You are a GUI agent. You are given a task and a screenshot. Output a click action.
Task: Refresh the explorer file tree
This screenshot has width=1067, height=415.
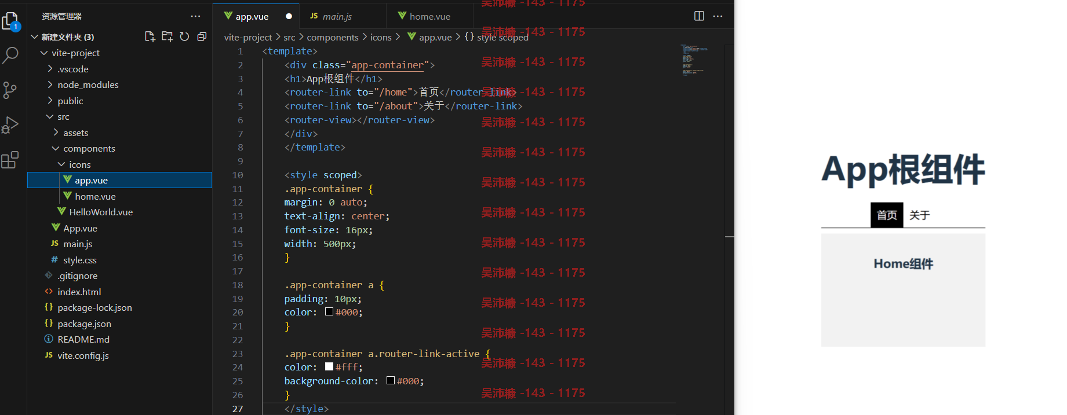pyautogui.click(x=184, y=36)
